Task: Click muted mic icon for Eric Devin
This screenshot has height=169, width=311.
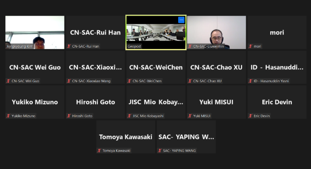Action: tap(251, 116)
